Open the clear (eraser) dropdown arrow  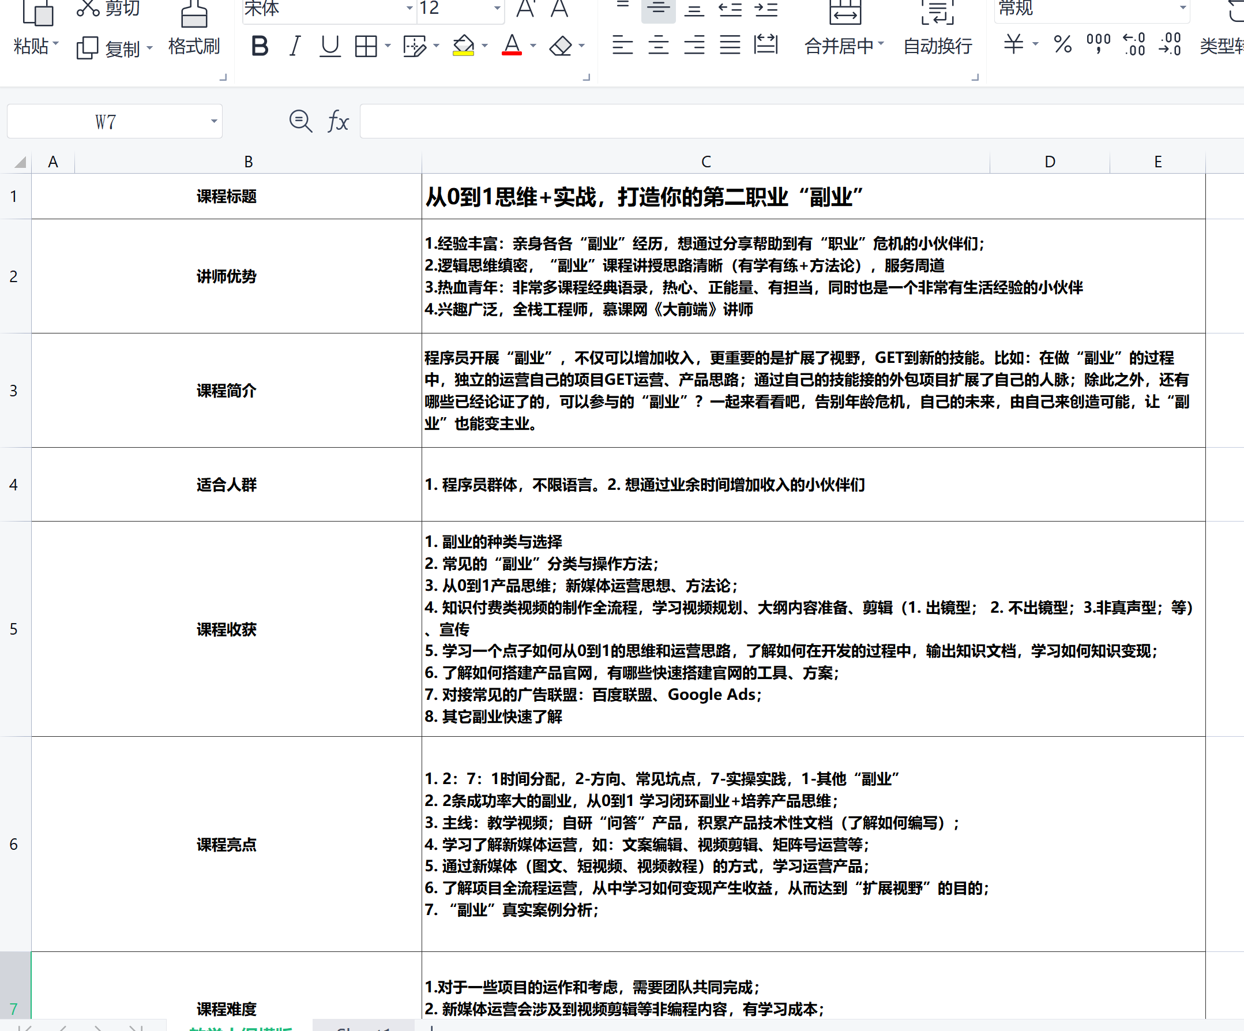pos(582,46)
